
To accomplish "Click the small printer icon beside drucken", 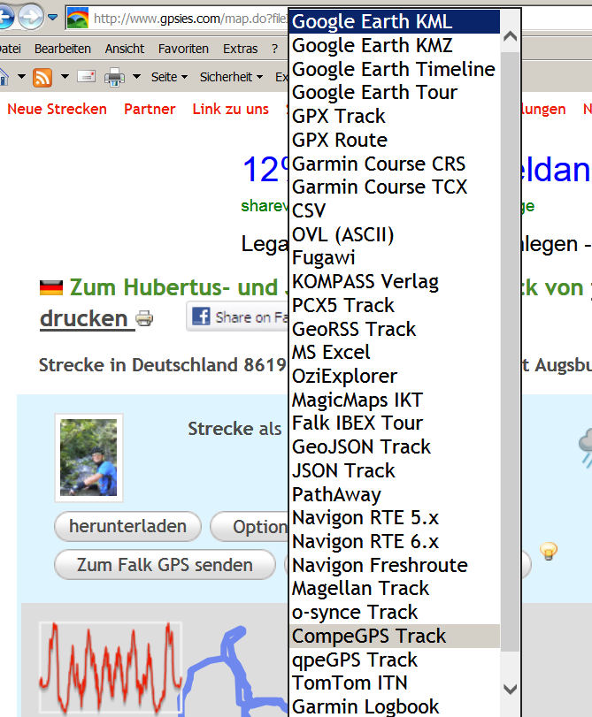I will [x=144, y=318].
